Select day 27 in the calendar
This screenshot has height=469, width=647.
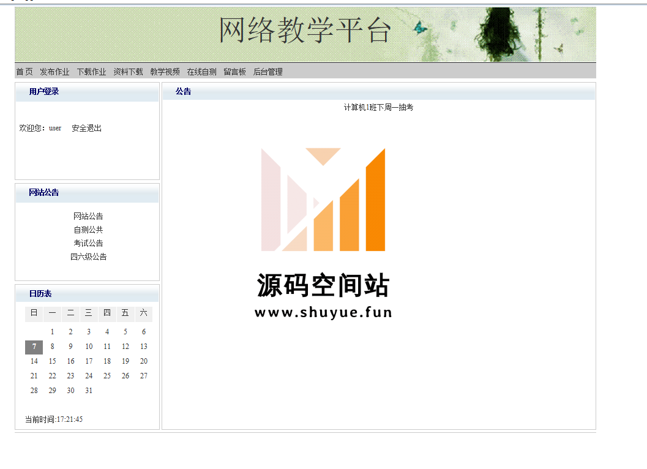click(x=144, y=376)
